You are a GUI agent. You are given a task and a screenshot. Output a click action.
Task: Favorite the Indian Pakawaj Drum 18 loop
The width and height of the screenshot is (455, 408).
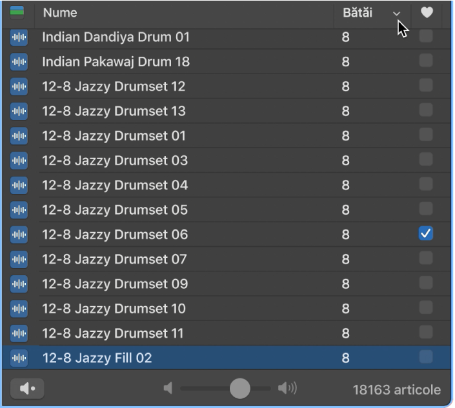(x=426, y=61)
